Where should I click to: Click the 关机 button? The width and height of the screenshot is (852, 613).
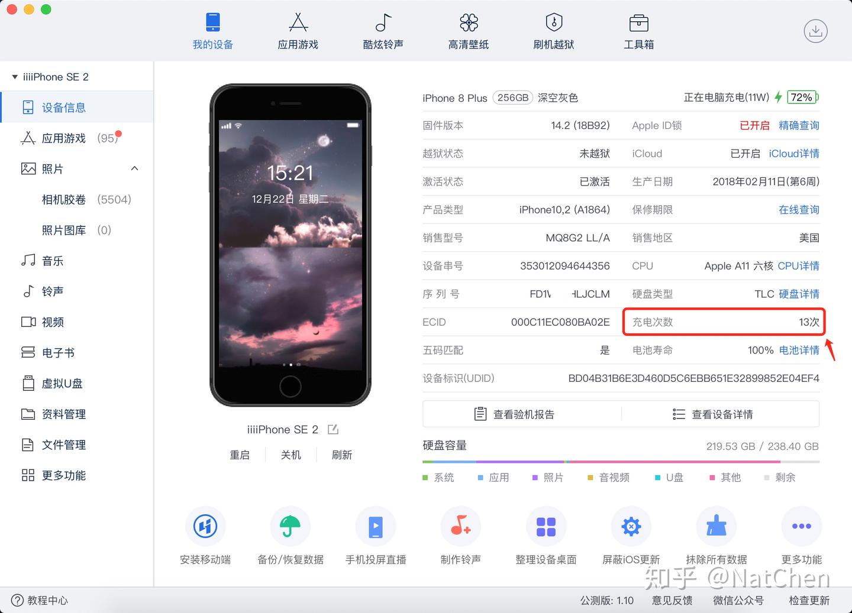291,455
